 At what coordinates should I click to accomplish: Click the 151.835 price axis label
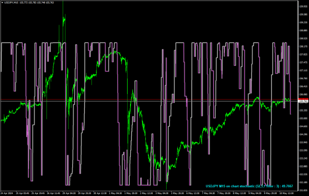(x=303, y=190)
